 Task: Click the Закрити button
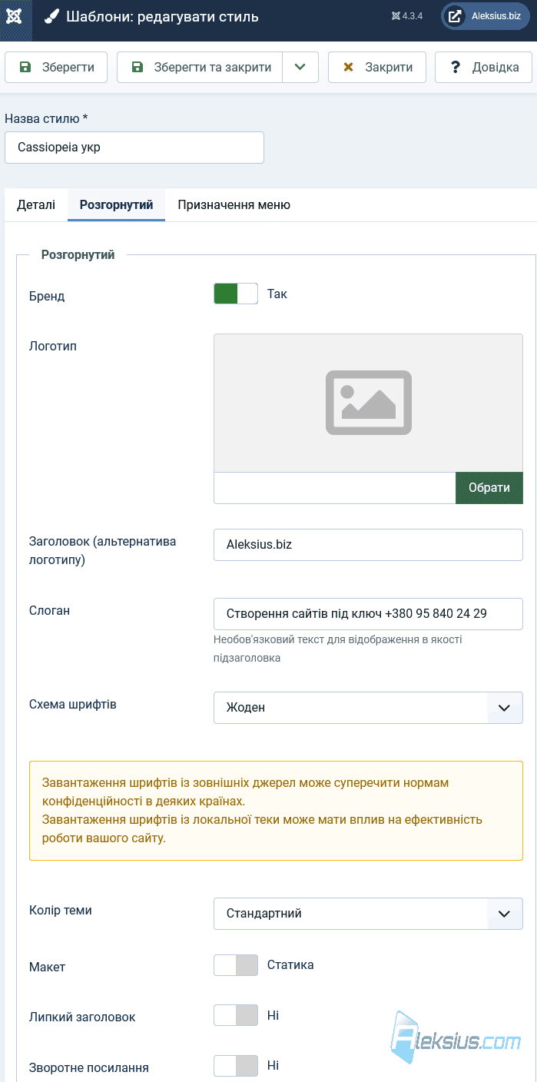point(376,67)
